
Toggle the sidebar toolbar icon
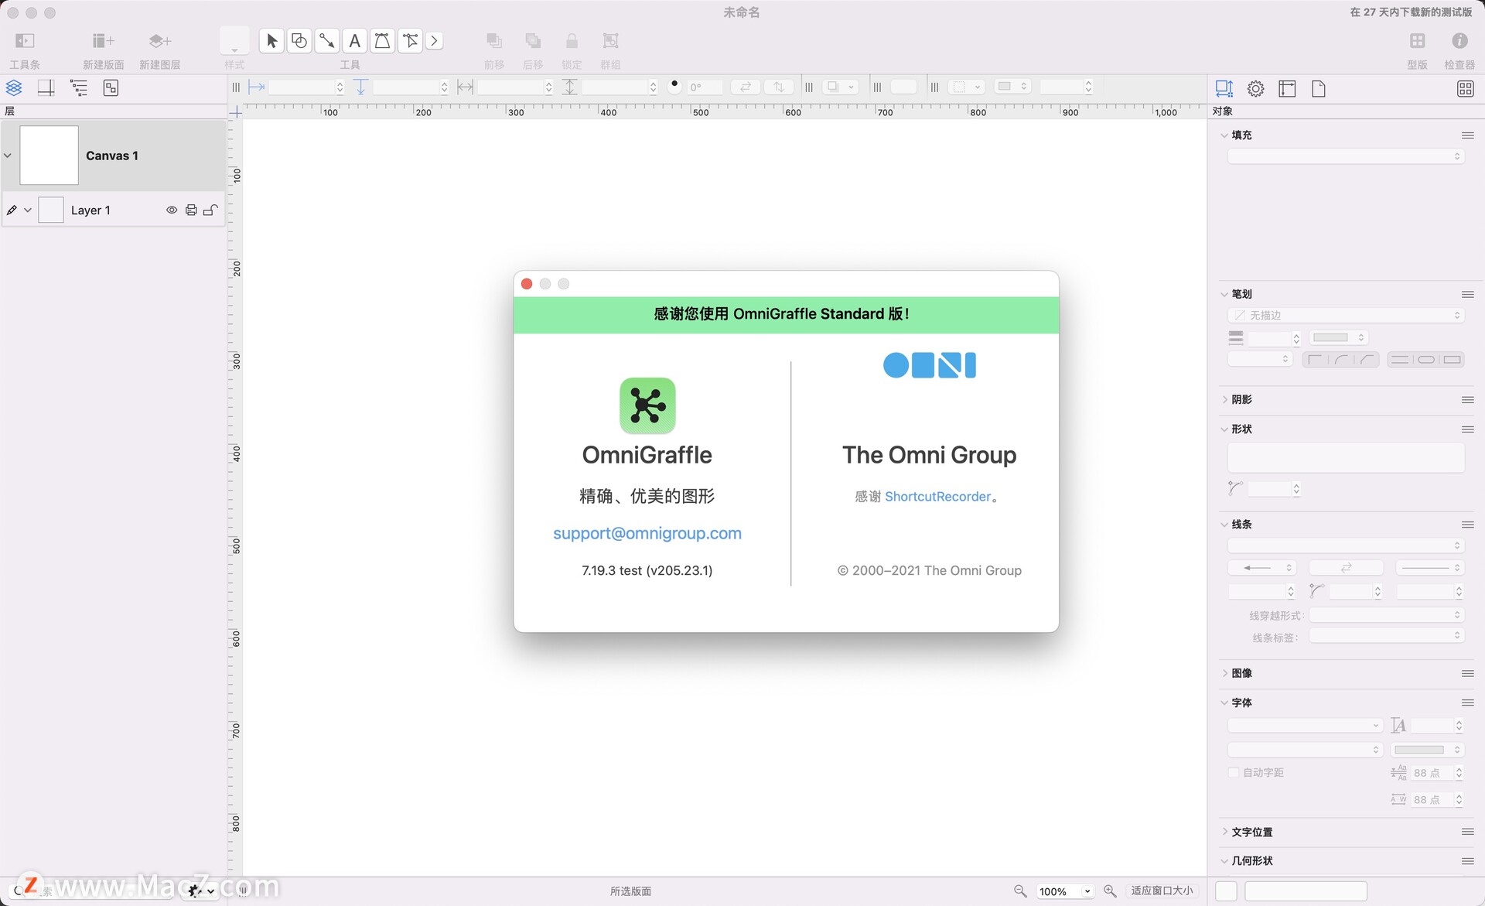pos(25,41)
